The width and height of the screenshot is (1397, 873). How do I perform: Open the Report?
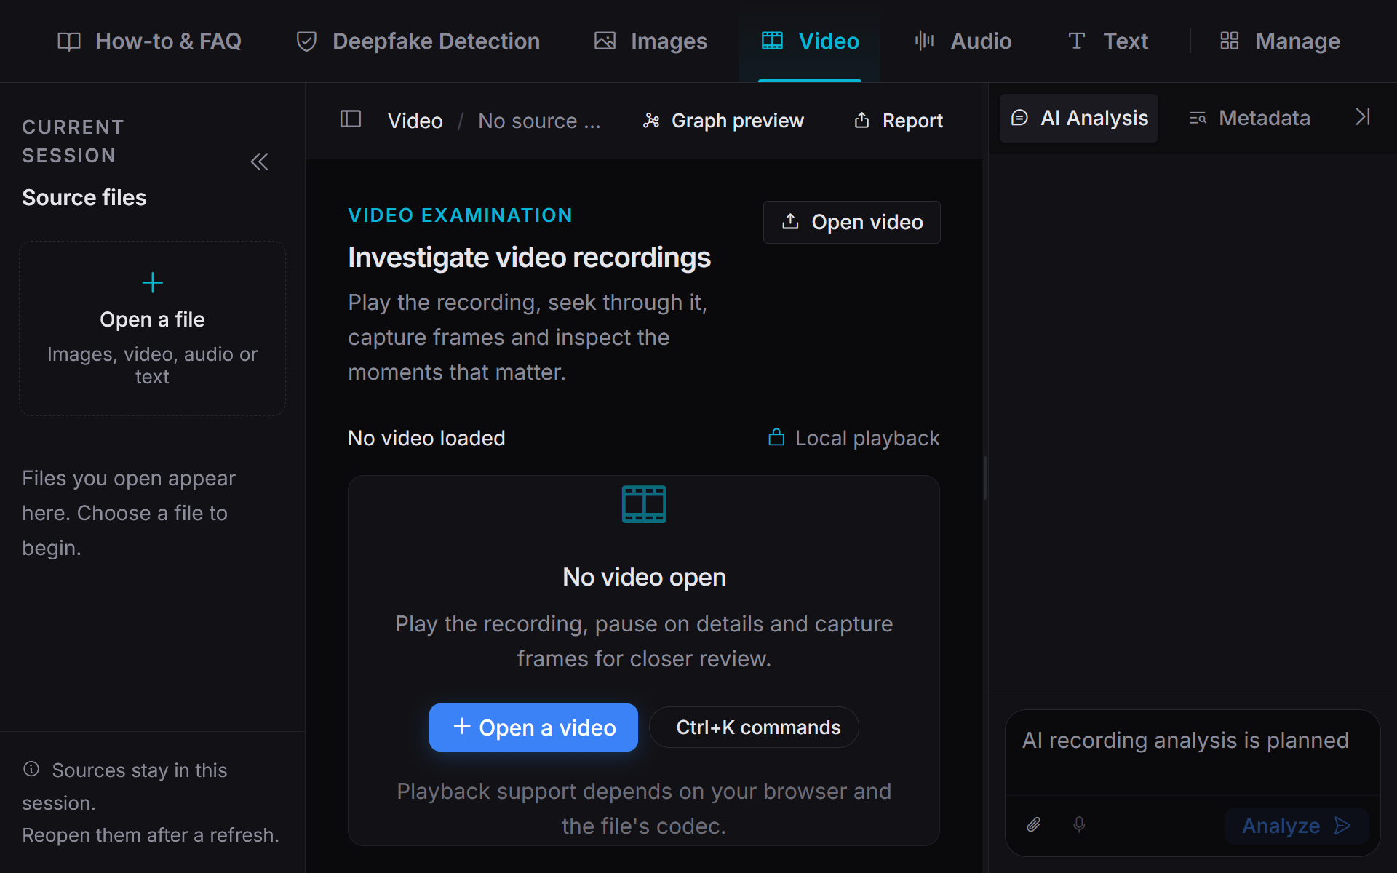pyautogui.click(x=898, y=121)
